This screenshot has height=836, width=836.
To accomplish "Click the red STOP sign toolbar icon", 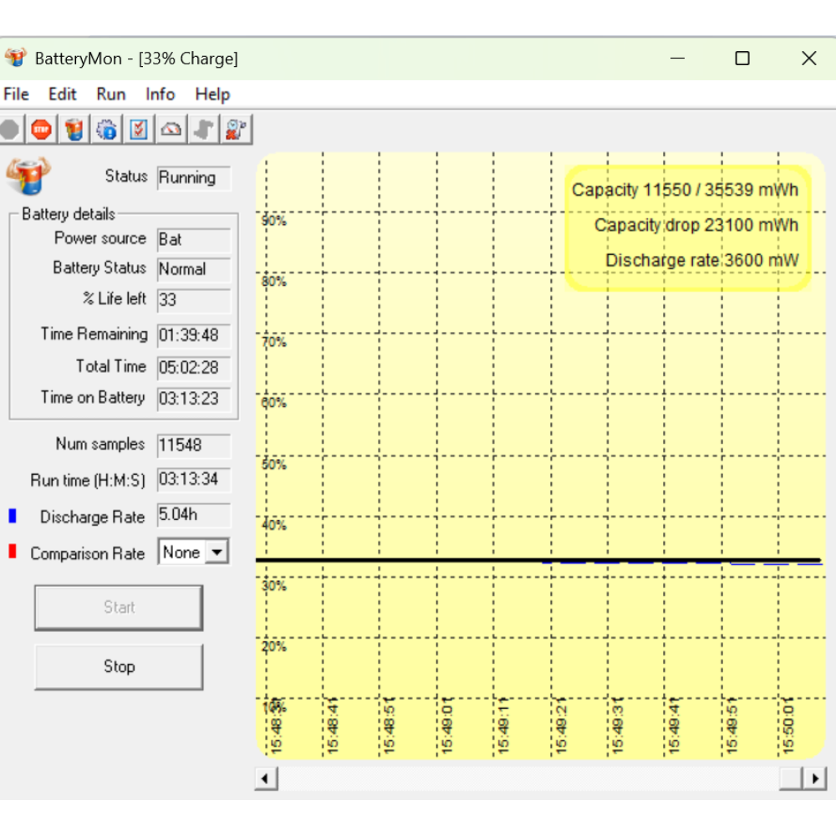I will [41, 130].
